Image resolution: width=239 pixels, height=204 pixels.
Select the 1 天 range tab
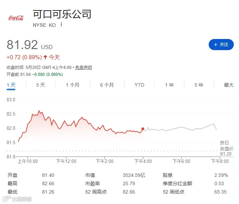click(x=11, y=85)
